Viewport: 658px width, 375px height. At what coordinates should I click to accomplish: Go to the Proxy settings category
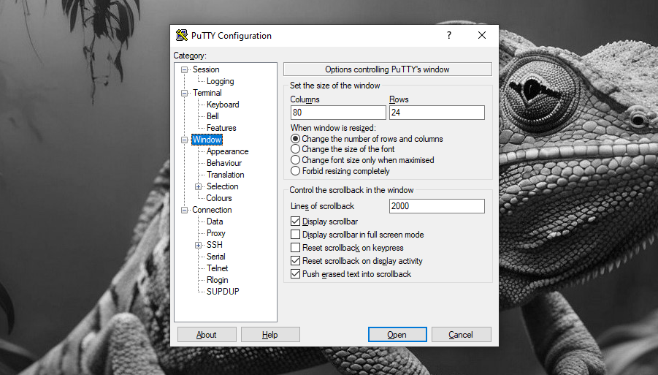pyautogui.click(x=216, y=233)
